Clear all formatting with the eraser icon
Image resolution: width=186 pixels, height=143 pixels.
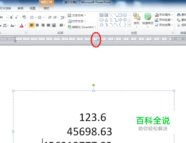tap(24, 17)
